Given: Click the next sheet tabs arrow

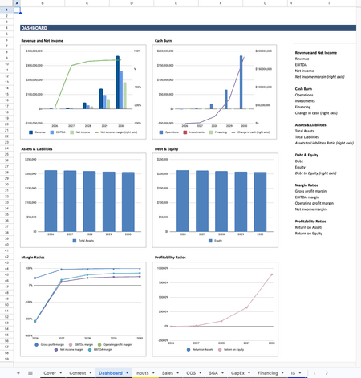Looking at the screenshot, I should coord(327,373).
